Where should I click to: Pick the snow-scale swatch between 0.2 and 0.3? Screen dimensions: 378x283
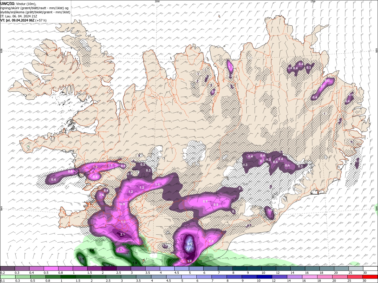(x=7, y=269)
